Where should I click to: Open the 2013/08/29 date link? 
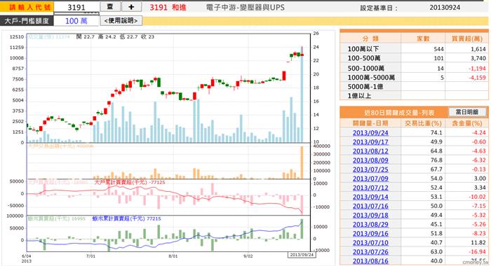[x=370, y=225]
